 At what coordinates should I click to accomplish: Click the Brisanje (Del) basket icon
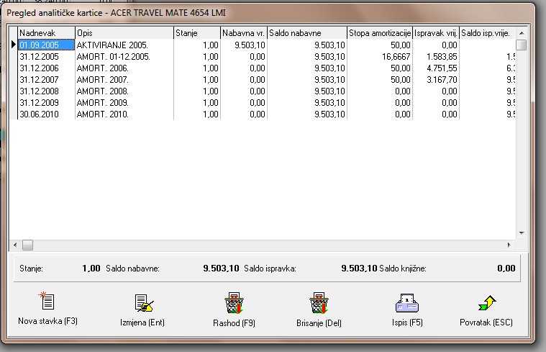(319, 303)
